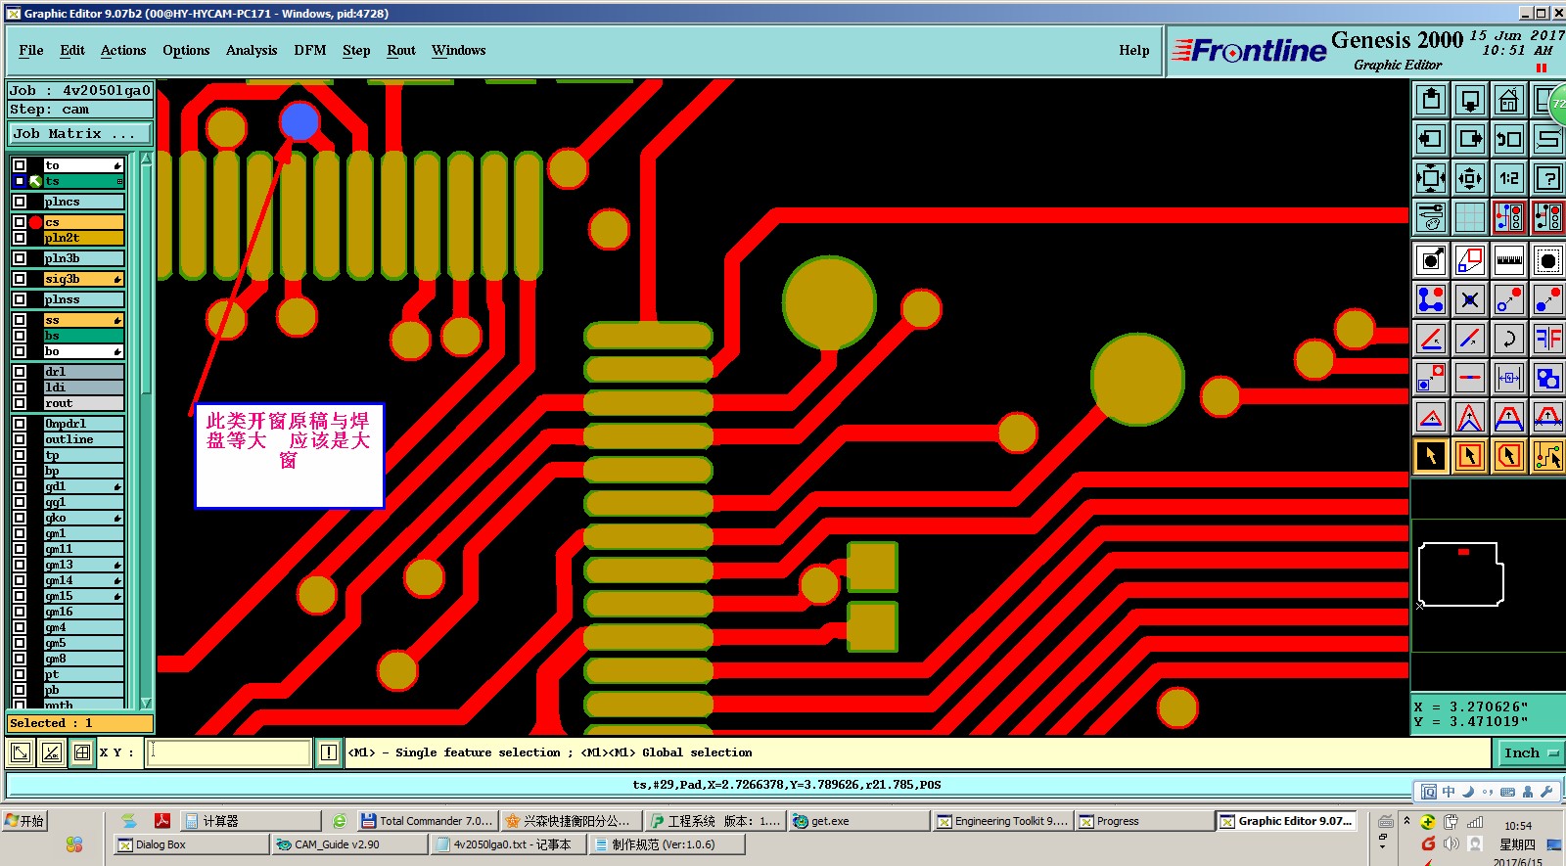
Task: Toggle the 'outline' layer checkbox
Action: pyautogui.click(x=20, y=439)
